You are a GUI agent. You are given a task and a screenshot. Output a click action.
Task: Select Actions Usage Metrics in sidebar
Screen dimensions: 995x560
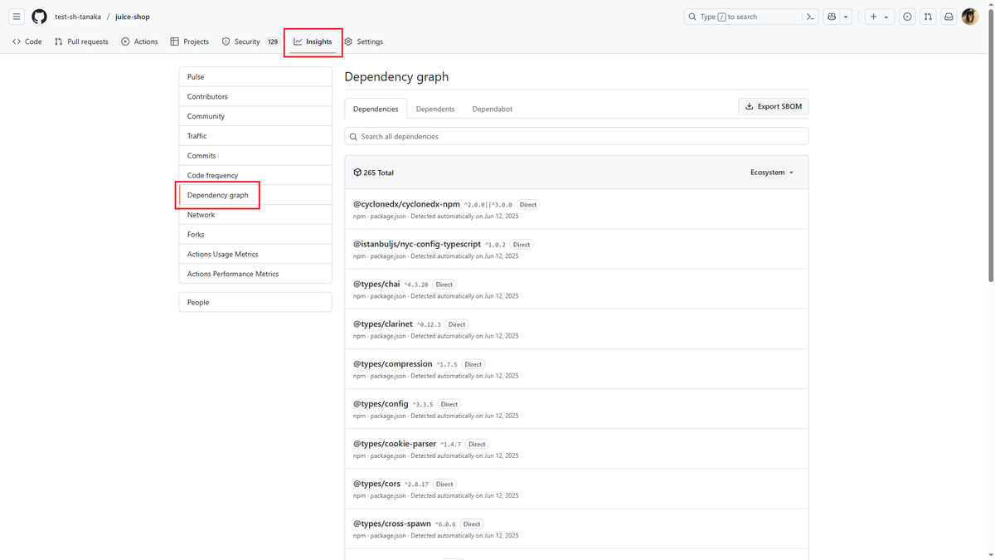255,254
